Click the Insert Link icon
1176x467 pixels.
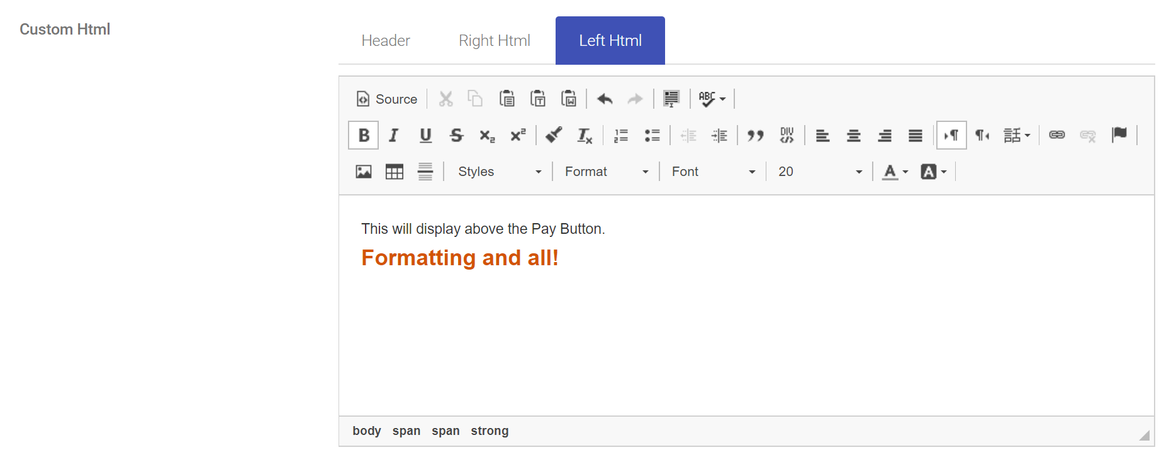(x=1057, y=135)
